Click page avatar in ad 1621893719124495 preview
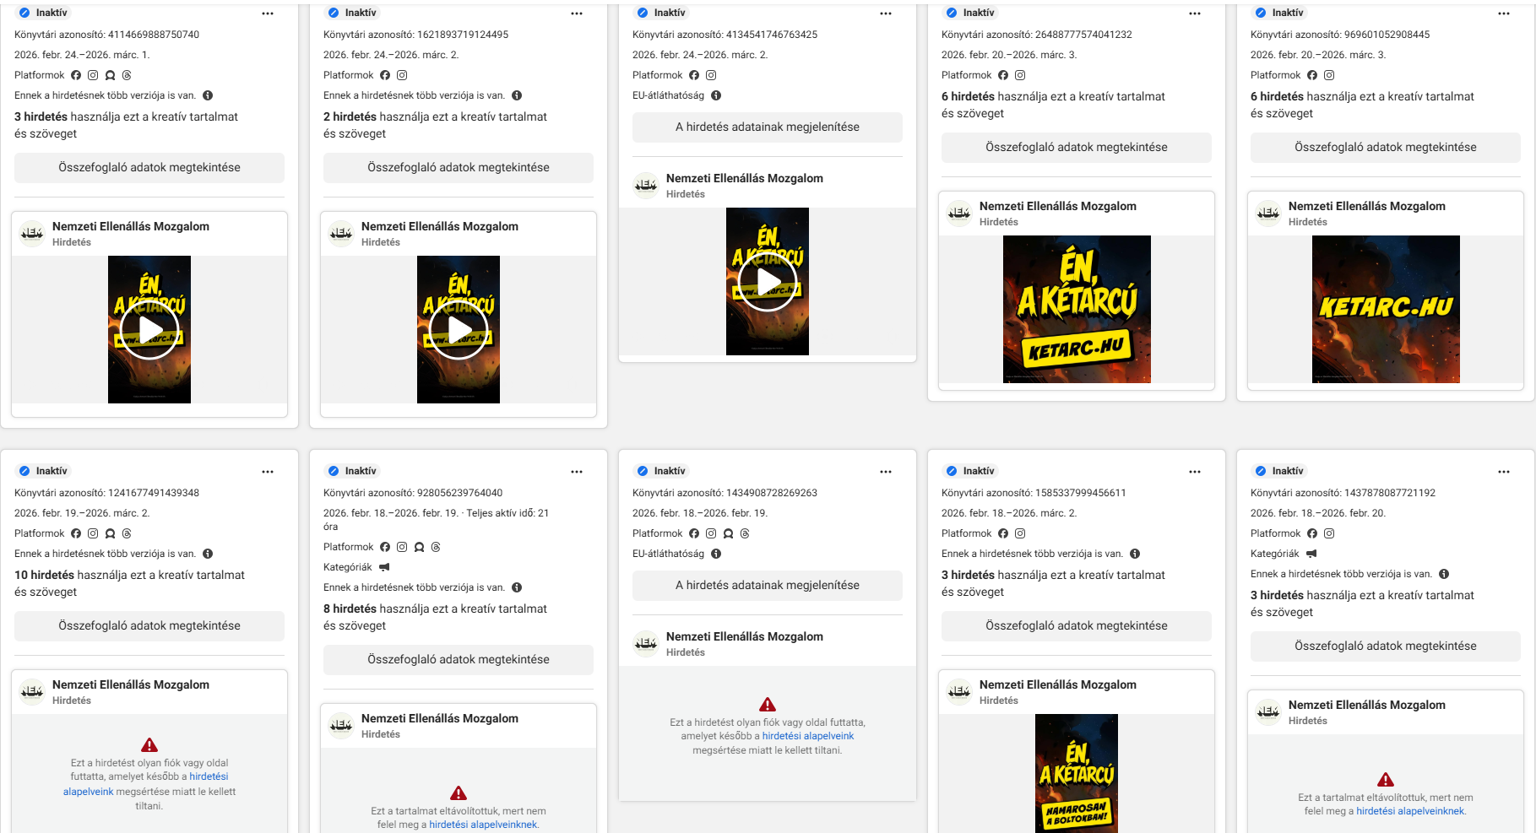1536x833 pixels. (341, 233)
